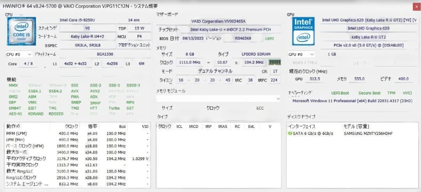421x192 pixels.
Task: Click the Intel Graphics GPU logo
Action: 303,31
